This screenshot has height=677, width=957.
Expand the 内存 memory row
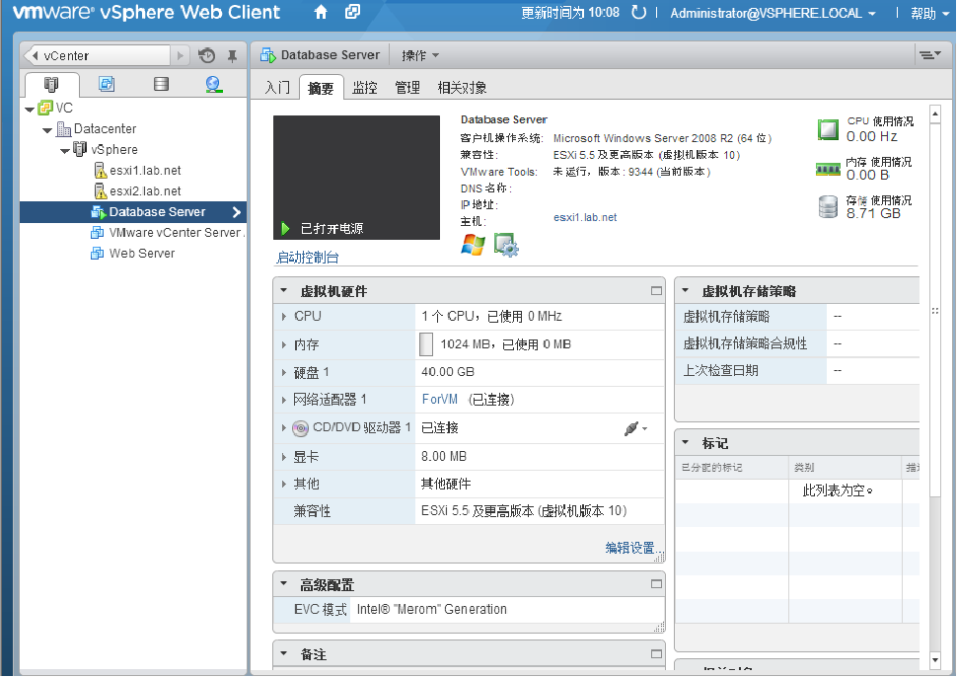click(x=284, y=344)
